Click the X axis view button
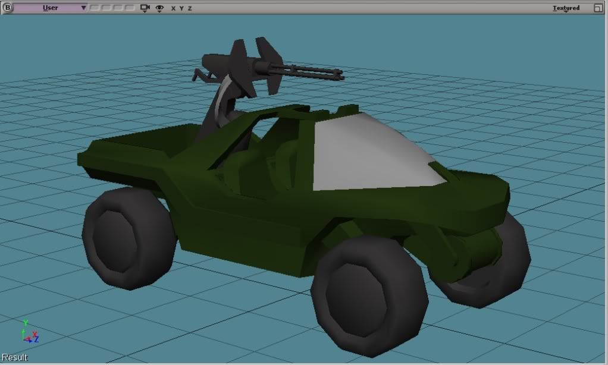Viewport: 608px width, 365px height. point(173,8)
